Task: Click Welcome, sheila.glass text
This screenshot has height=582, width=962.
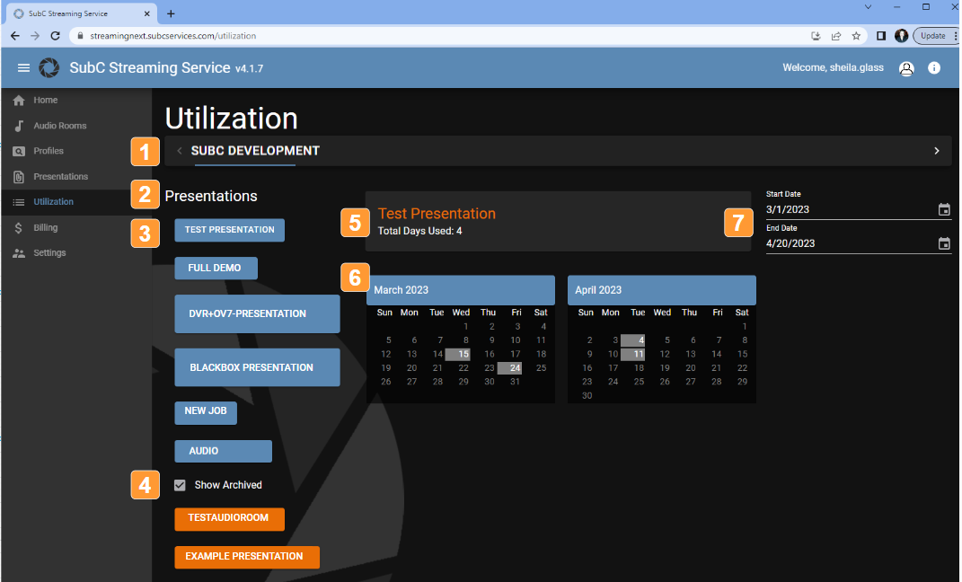Action: (834, 67)
